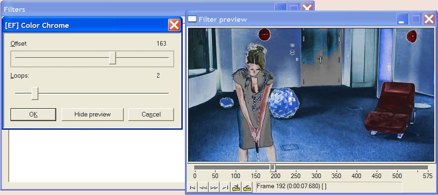The image size is (438, 195).
Task: Click the 500 mark on frame ruler
Action: coord(397,176)
